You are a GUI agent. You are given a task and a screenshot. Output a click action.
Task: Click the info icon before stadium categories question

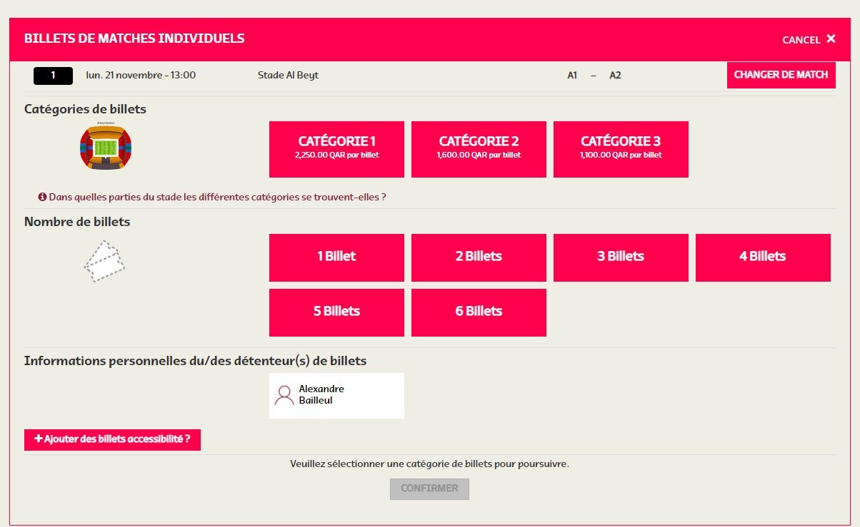[42, 196]
